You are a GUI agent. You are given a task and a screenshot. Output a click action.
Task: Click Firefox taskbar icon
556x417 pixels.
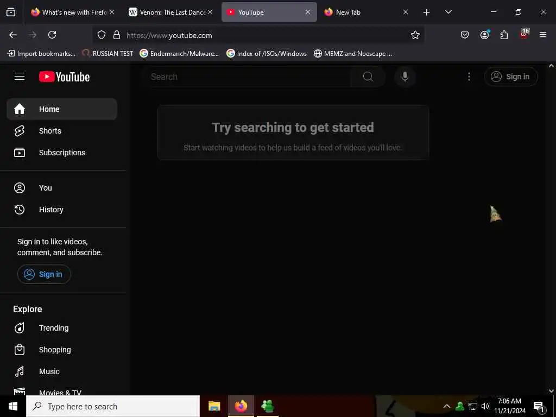241,406
